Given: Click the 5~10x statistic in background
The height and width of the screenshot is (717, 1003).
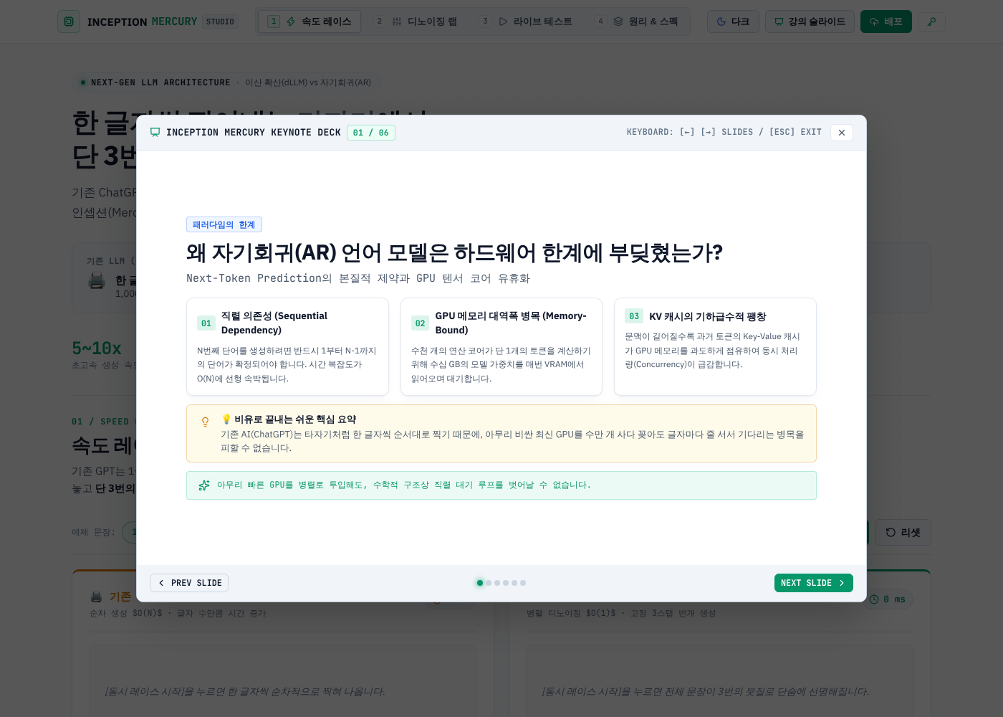Looking at the screenshot, I should pos(97,348).
